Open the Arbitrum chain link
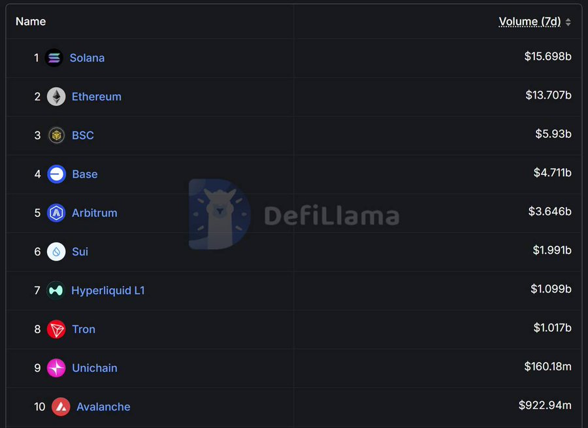Viewport: 588px width, 428px height. (95, 212)
